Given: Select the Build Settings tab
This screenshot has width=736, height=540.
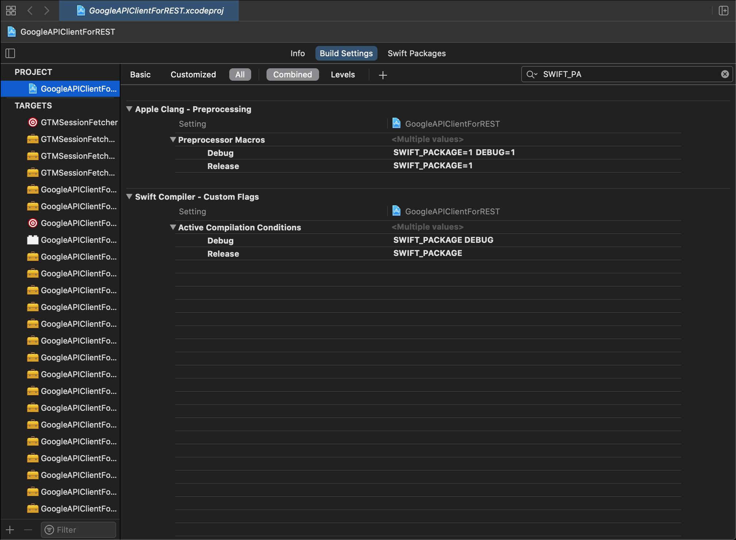Looking at the screenshot, I should point(346,53).
